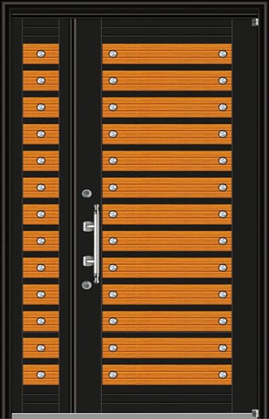Click right rivet on the bottommost wide slat
Screen dimensions: 269x419
coord(223,375)
